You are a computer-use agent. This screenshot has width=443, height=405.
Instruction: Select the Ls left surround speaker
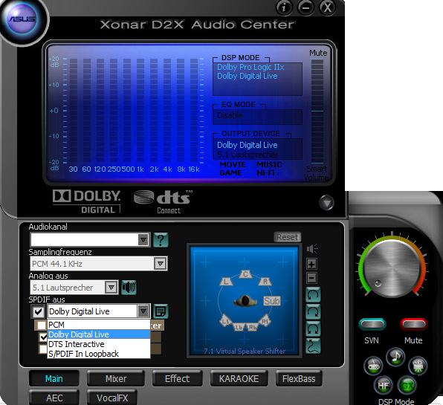tap(226, 321)
